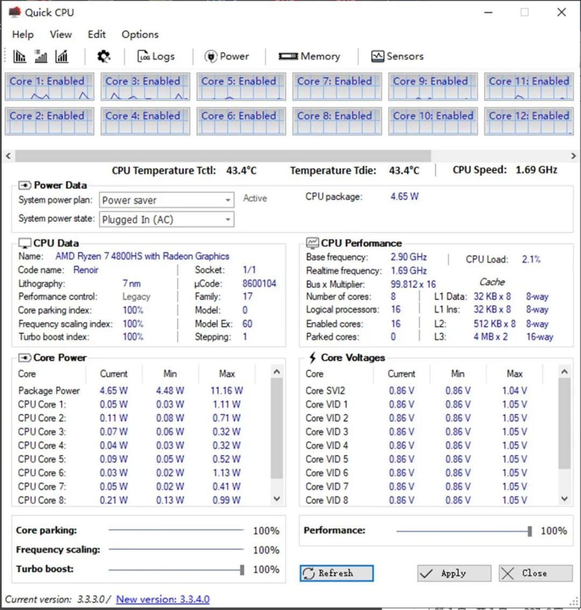Toggle the Core 3: Enabled graph

coord(145,86)
